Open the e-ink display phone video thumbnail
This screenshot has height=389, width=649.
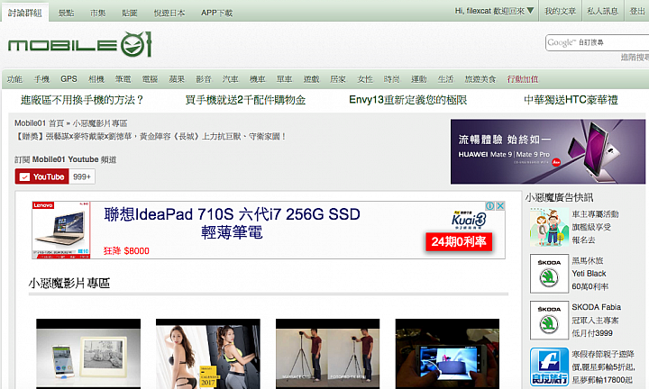point(88,354)
